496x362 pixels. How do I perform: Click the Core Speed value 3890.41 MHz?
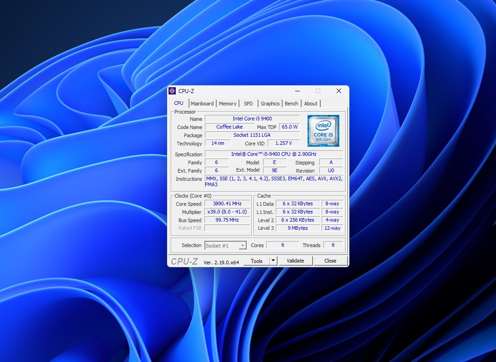227,204
